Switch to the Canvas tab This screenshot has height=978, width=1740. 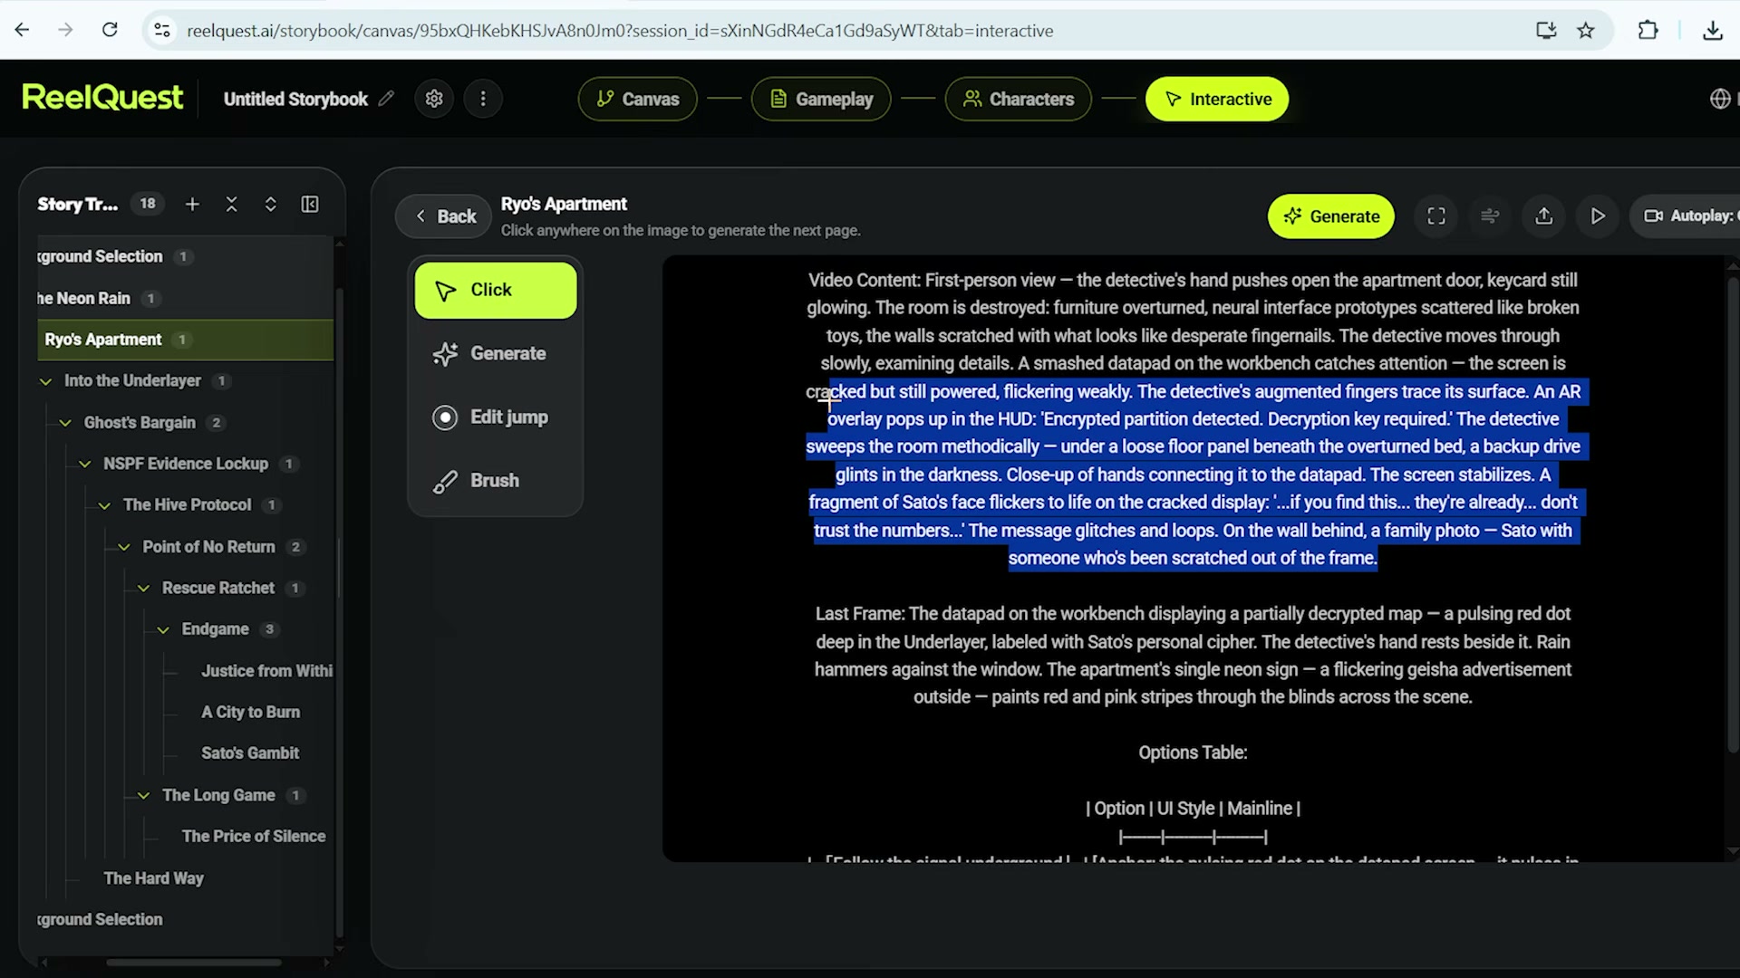tap(638, 99)
